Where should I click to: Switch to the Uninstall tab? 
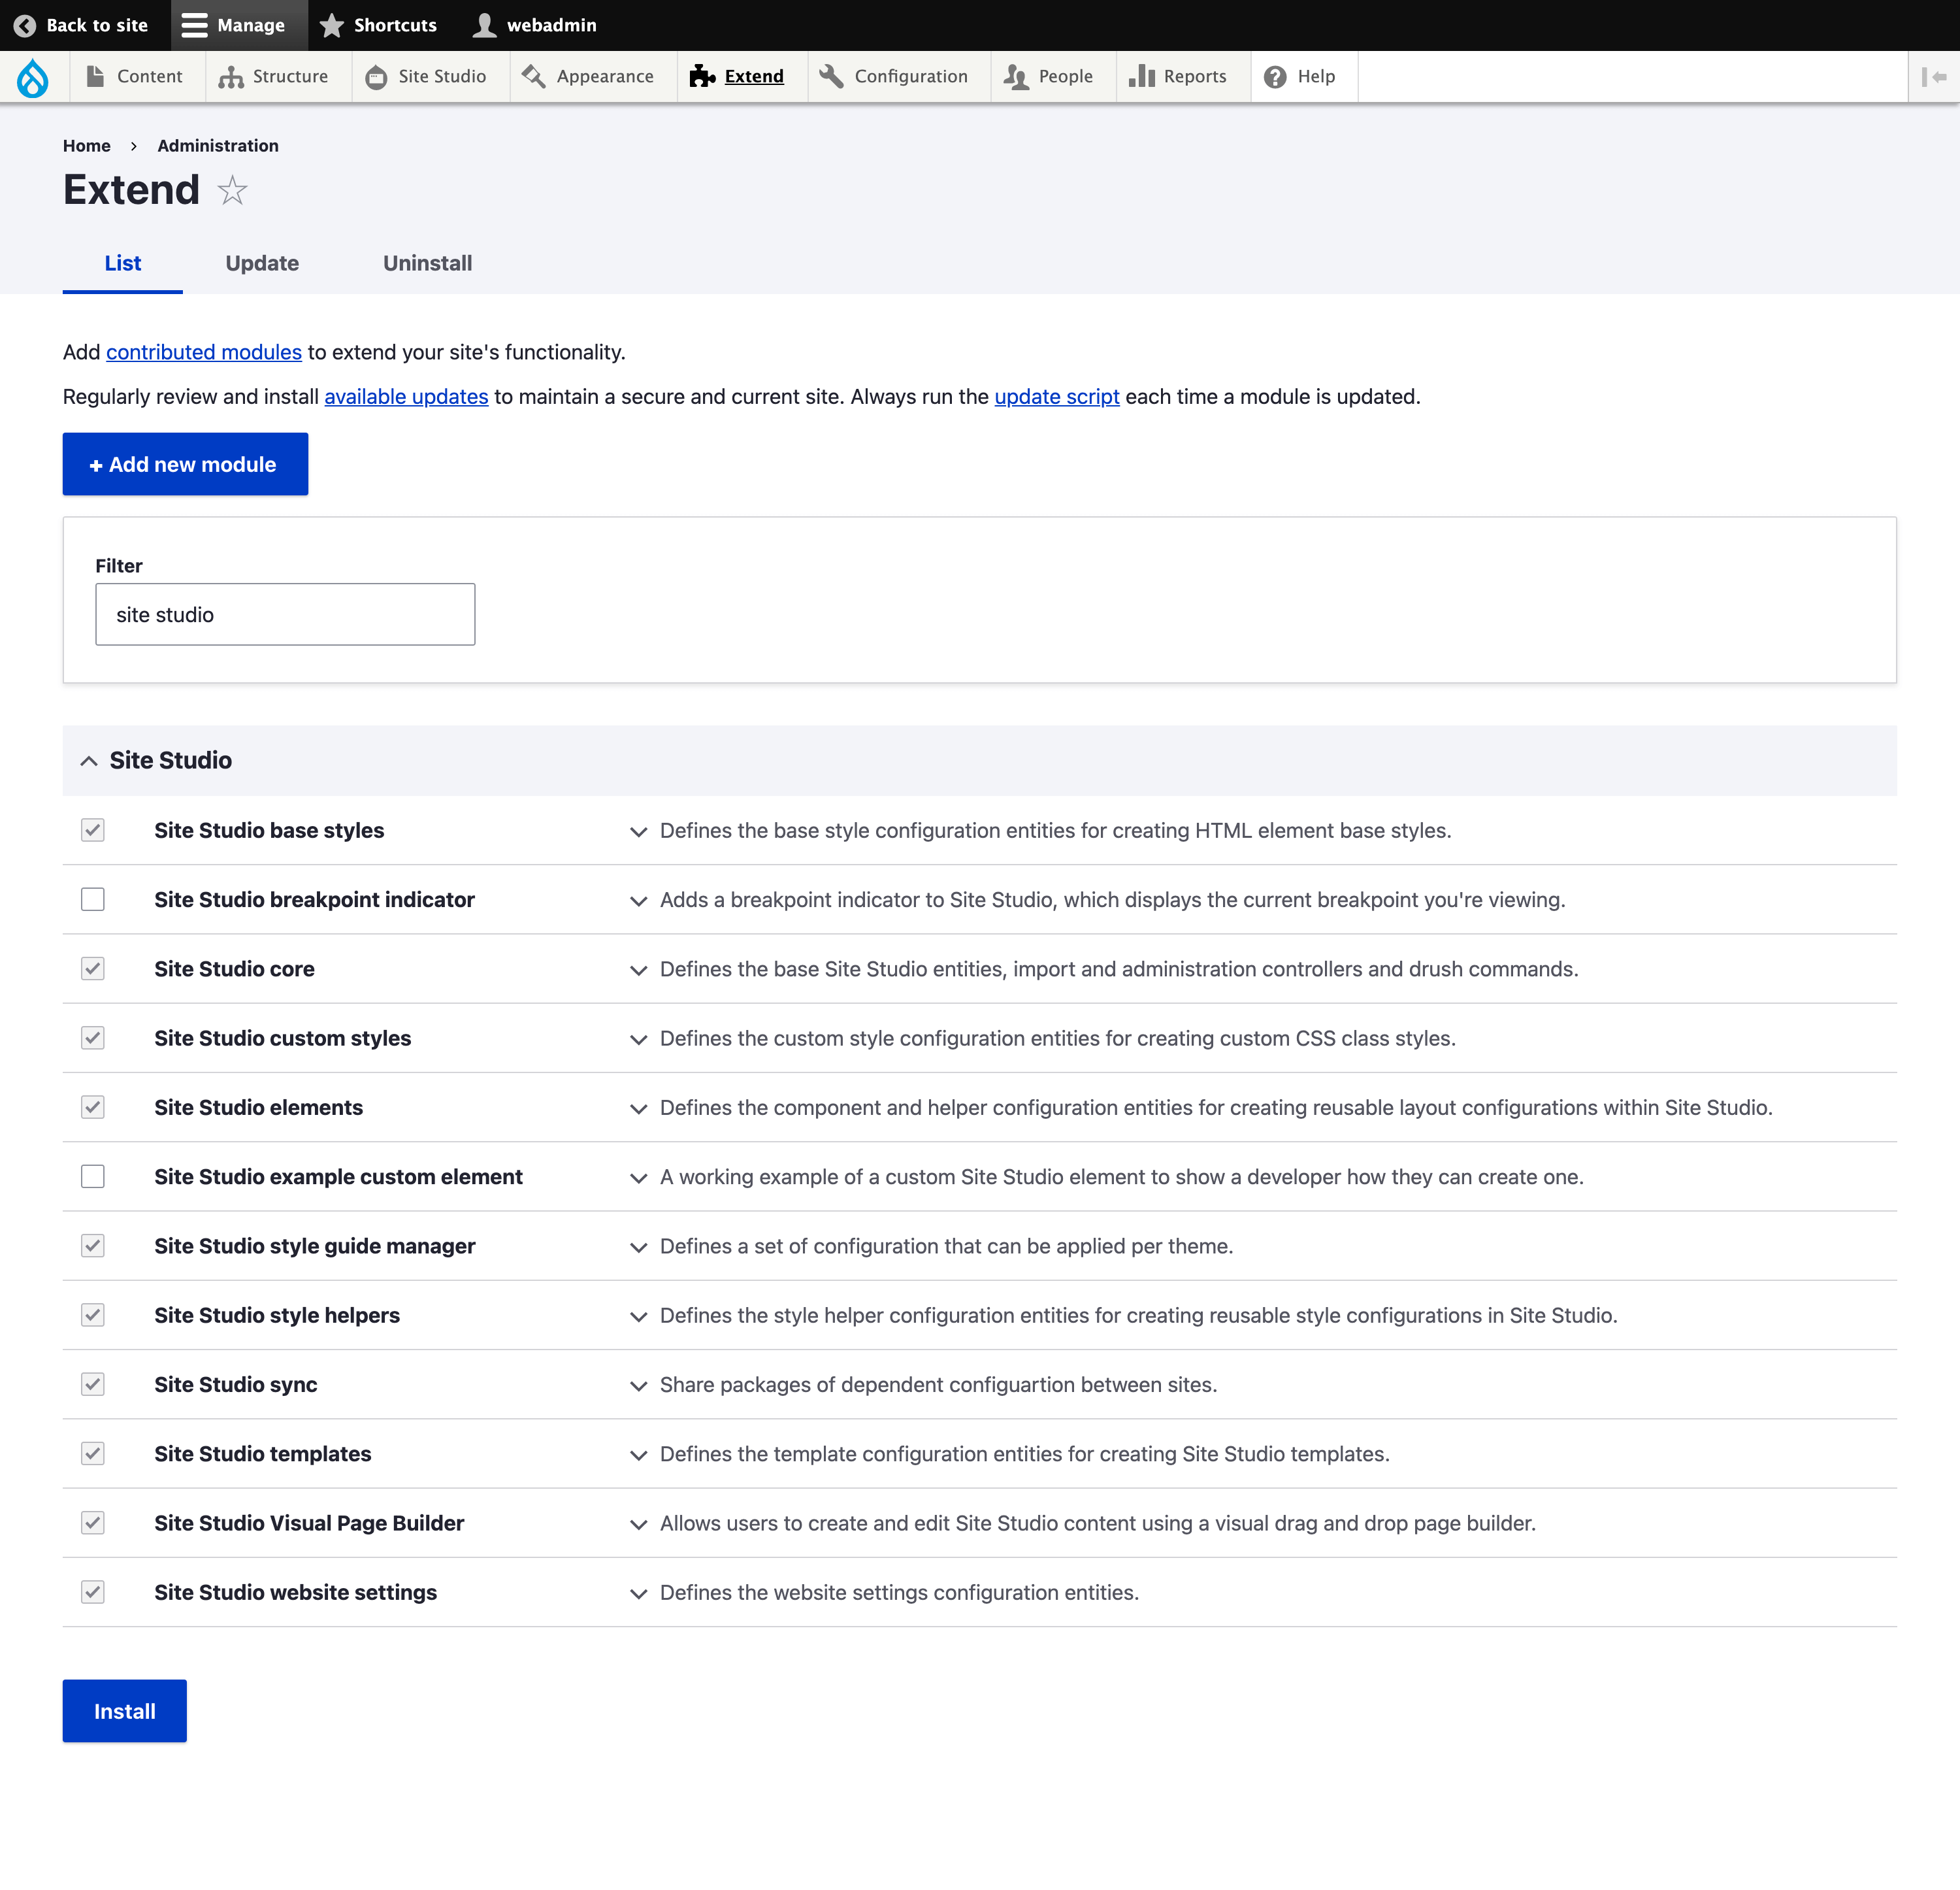pyautogui.click(x=427, y=263)
